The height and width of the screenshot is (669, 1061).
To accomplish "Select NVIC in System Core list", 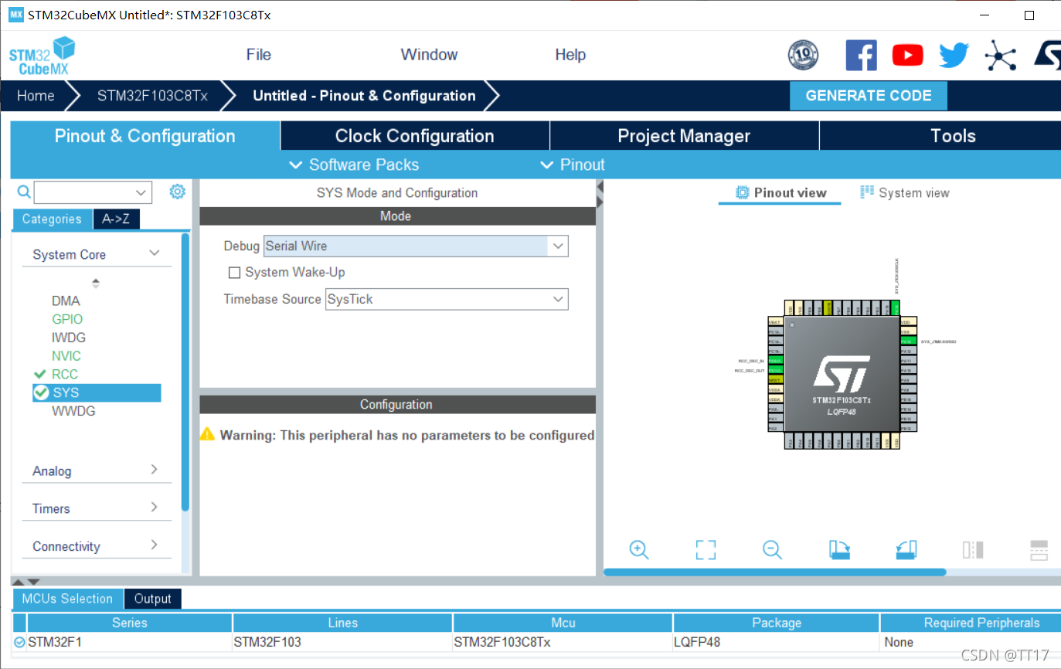I will coord(66,356).
